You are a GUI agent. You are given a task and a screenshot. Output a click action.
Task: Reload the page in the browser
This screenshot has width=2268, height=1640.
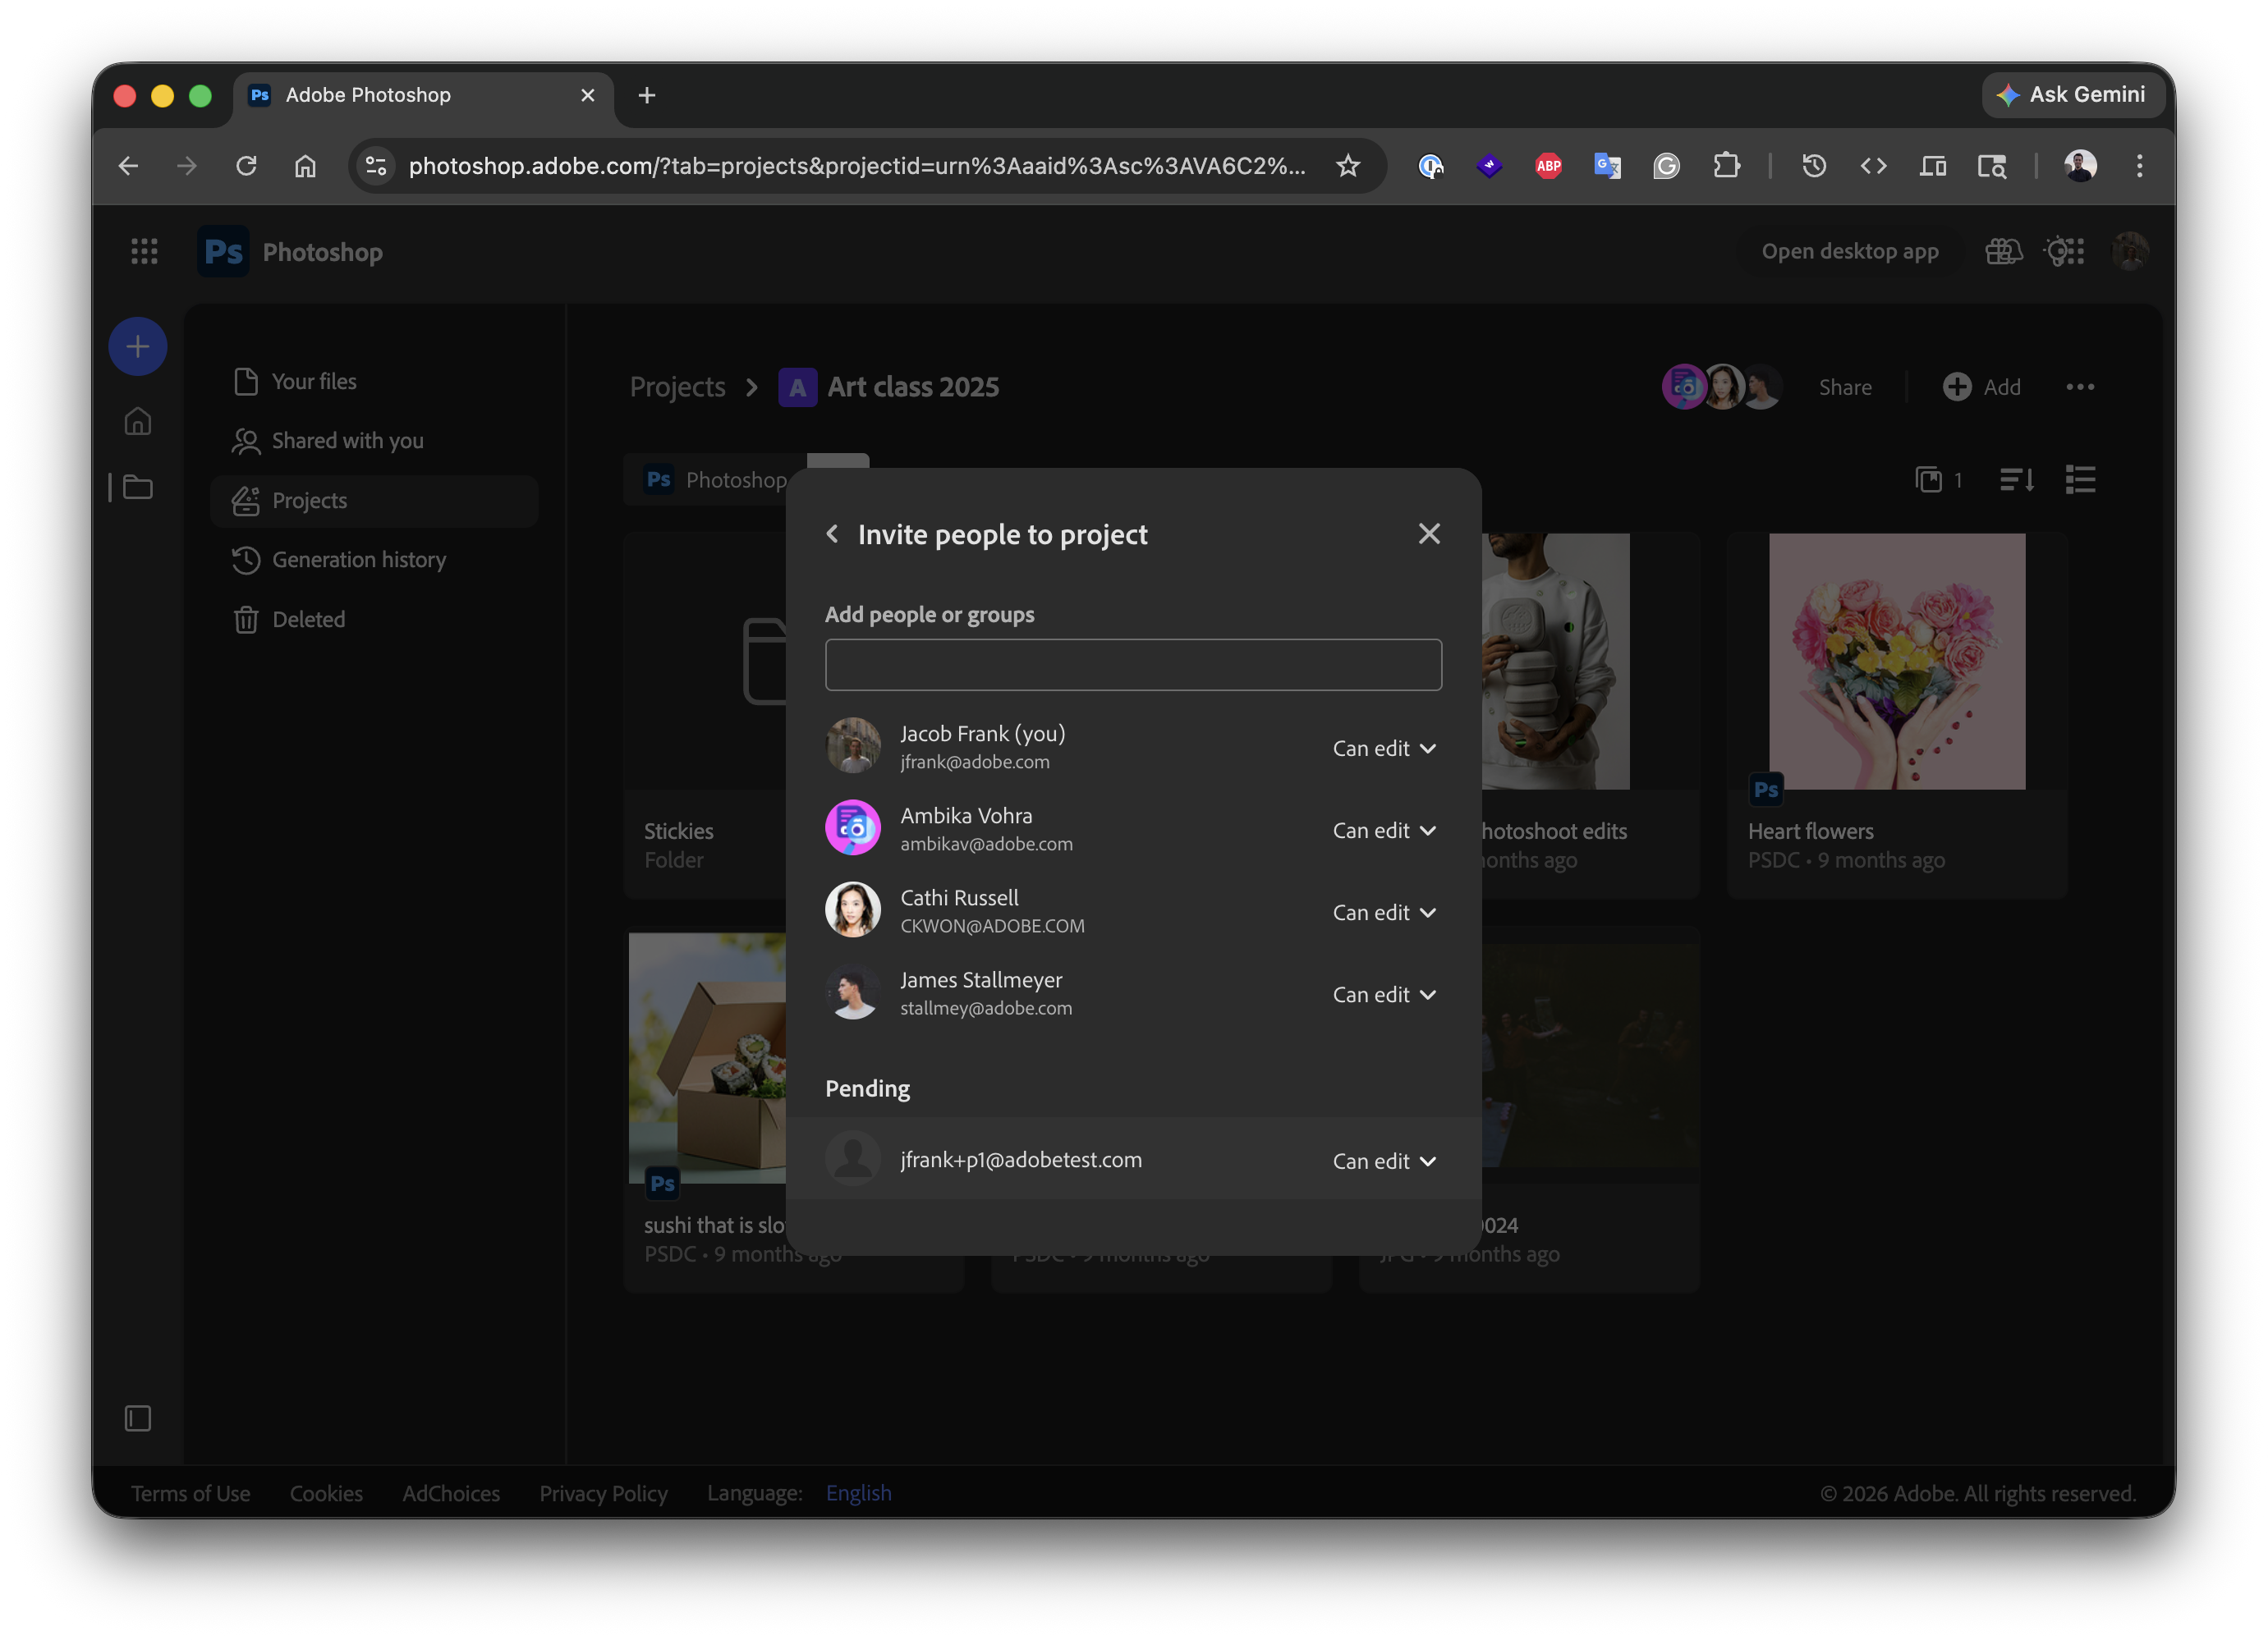click(246, 166)
